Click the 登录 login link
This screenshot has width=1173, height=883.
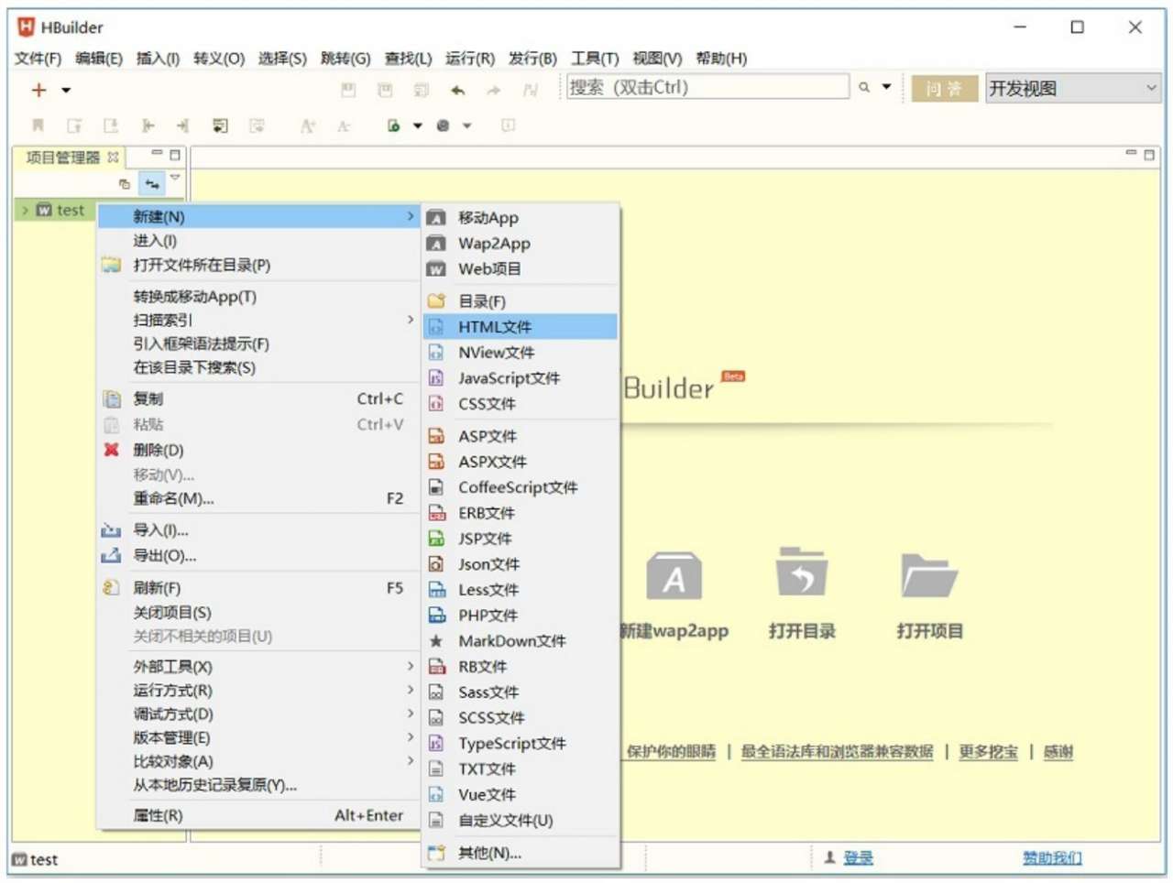click(858, 858)
